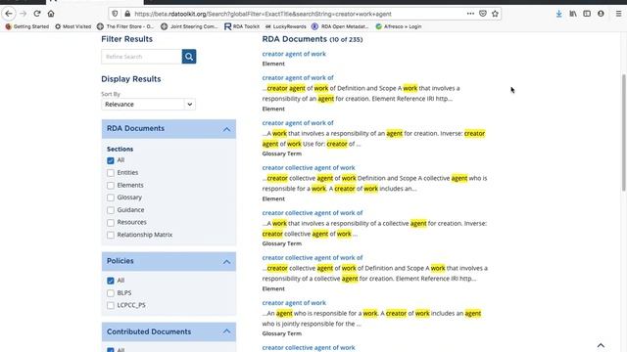Open the RDA Open Metadat... bookmark
The image size is (627, 352).
340,26
